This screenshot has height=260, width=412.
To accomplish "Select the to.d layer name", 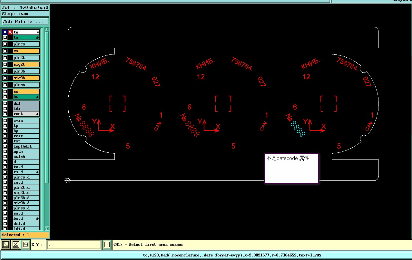I will [x=26, y=167].
